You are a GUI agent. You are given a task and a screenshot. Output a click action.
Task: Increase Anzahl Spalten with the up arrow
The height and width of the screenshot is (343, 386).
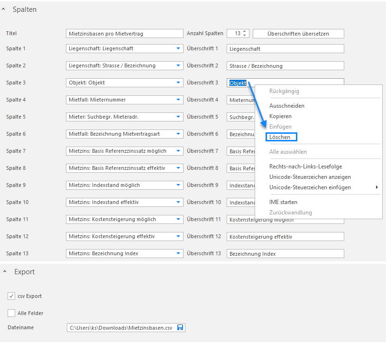[244, 31]
